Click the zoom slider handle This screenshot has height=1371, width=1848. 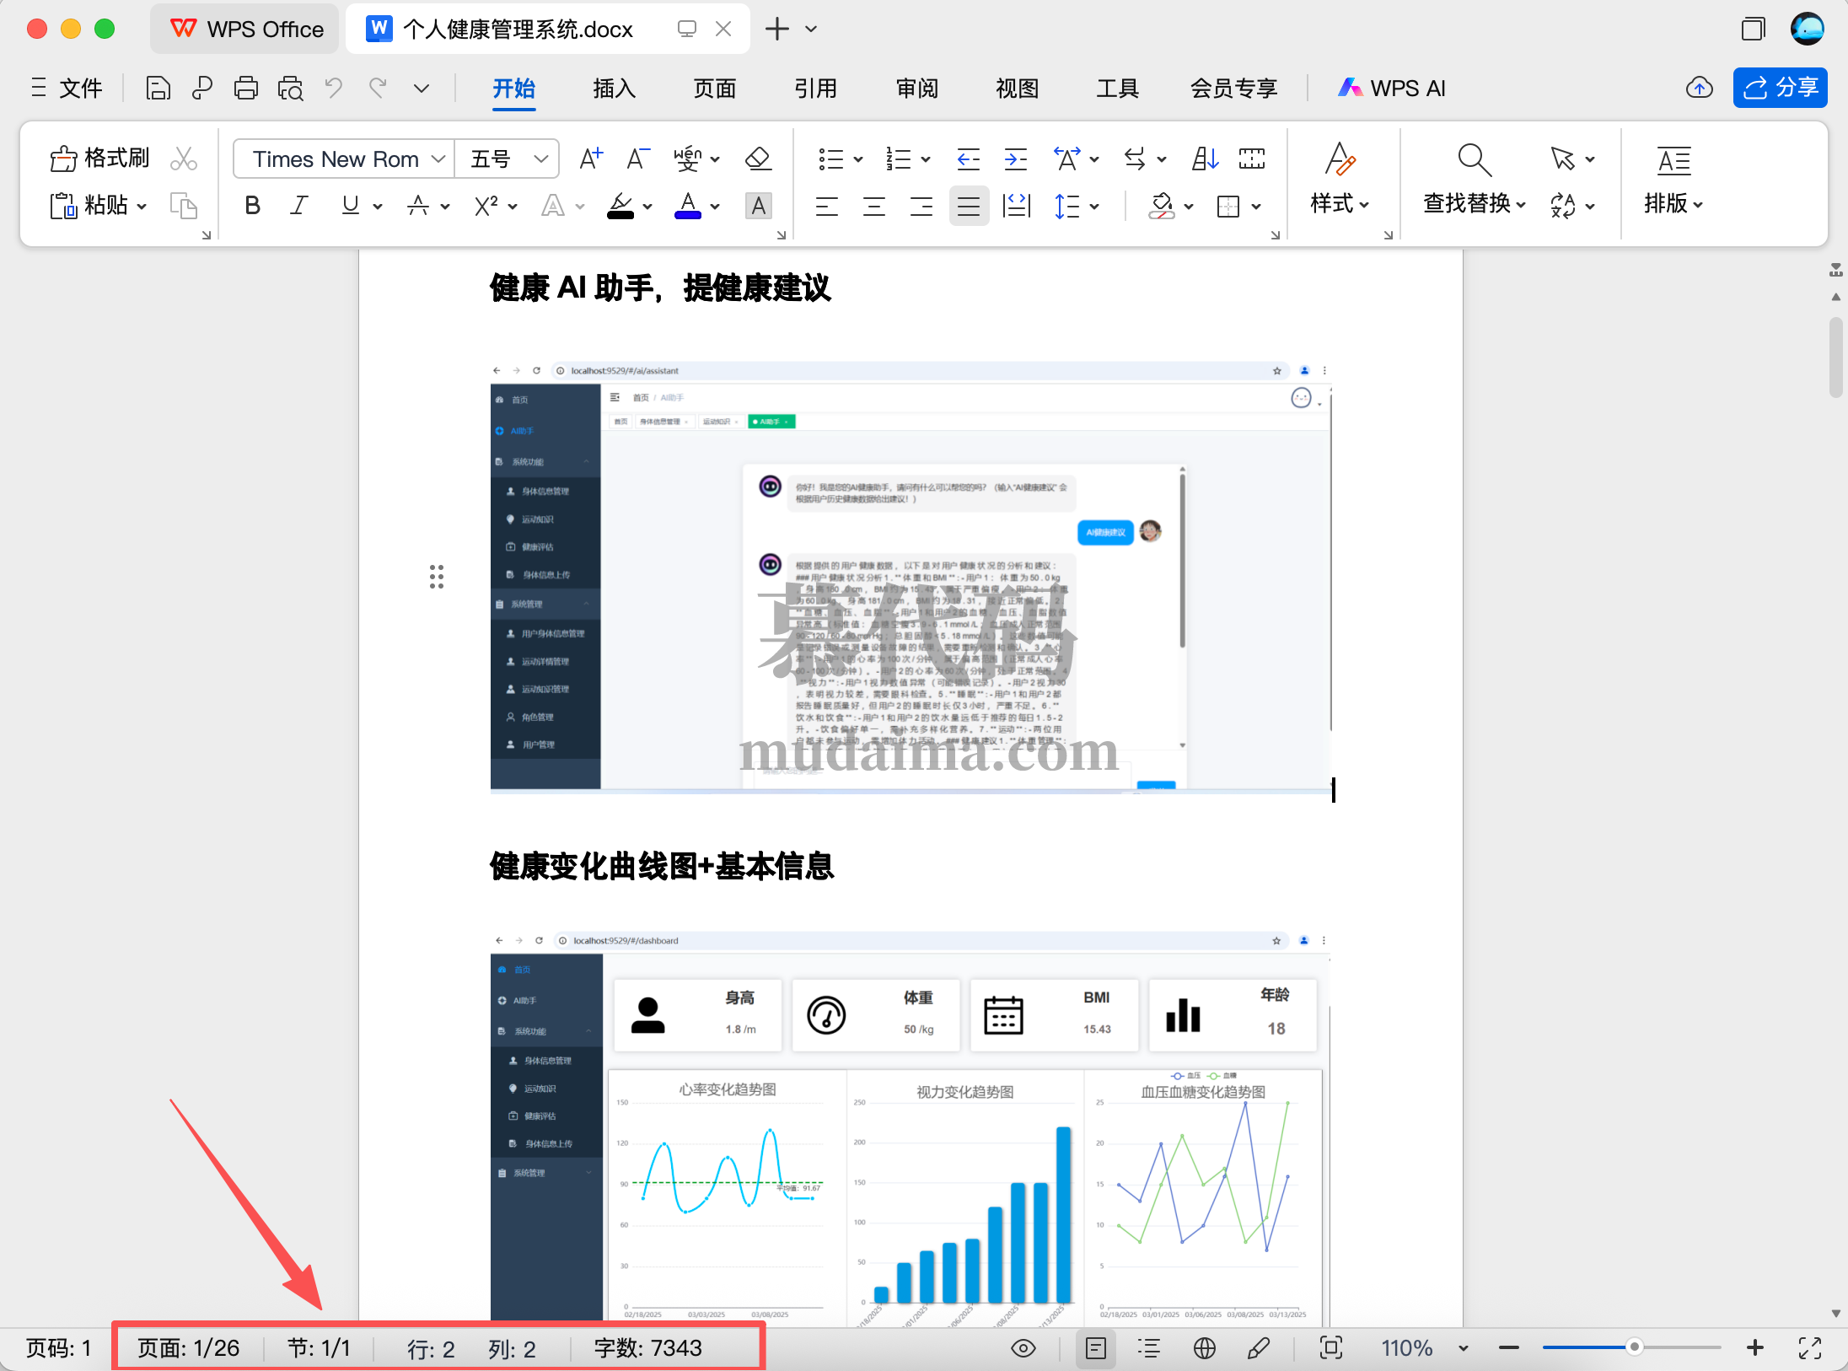pos(1634,1347)
